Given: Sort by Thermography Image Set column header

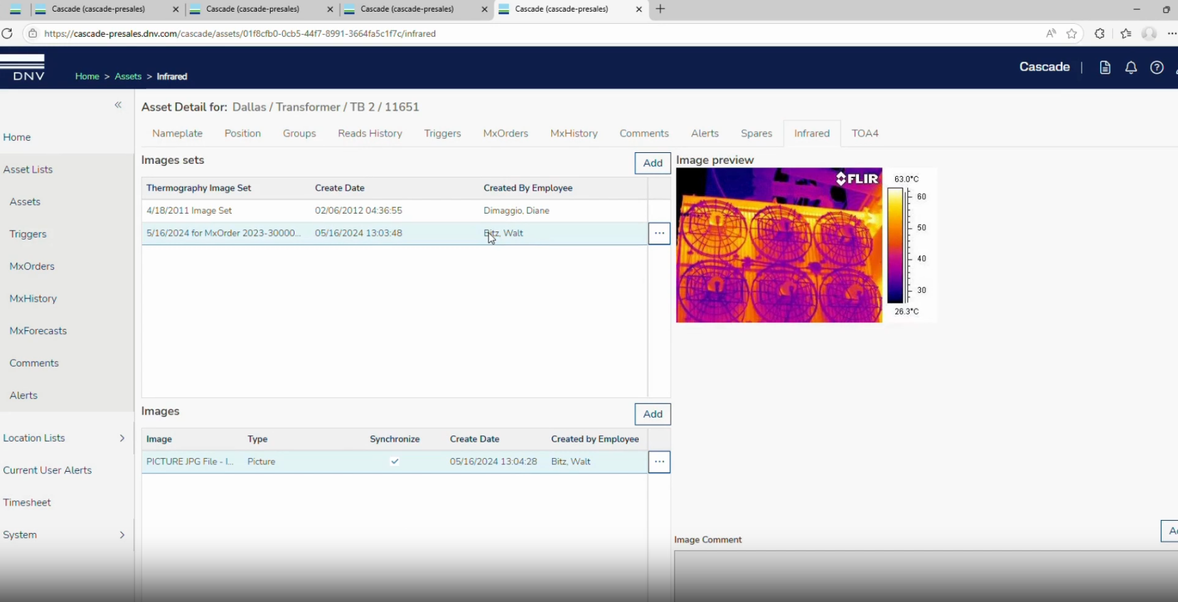Looking at the screenshot, I should click(199, 188).
